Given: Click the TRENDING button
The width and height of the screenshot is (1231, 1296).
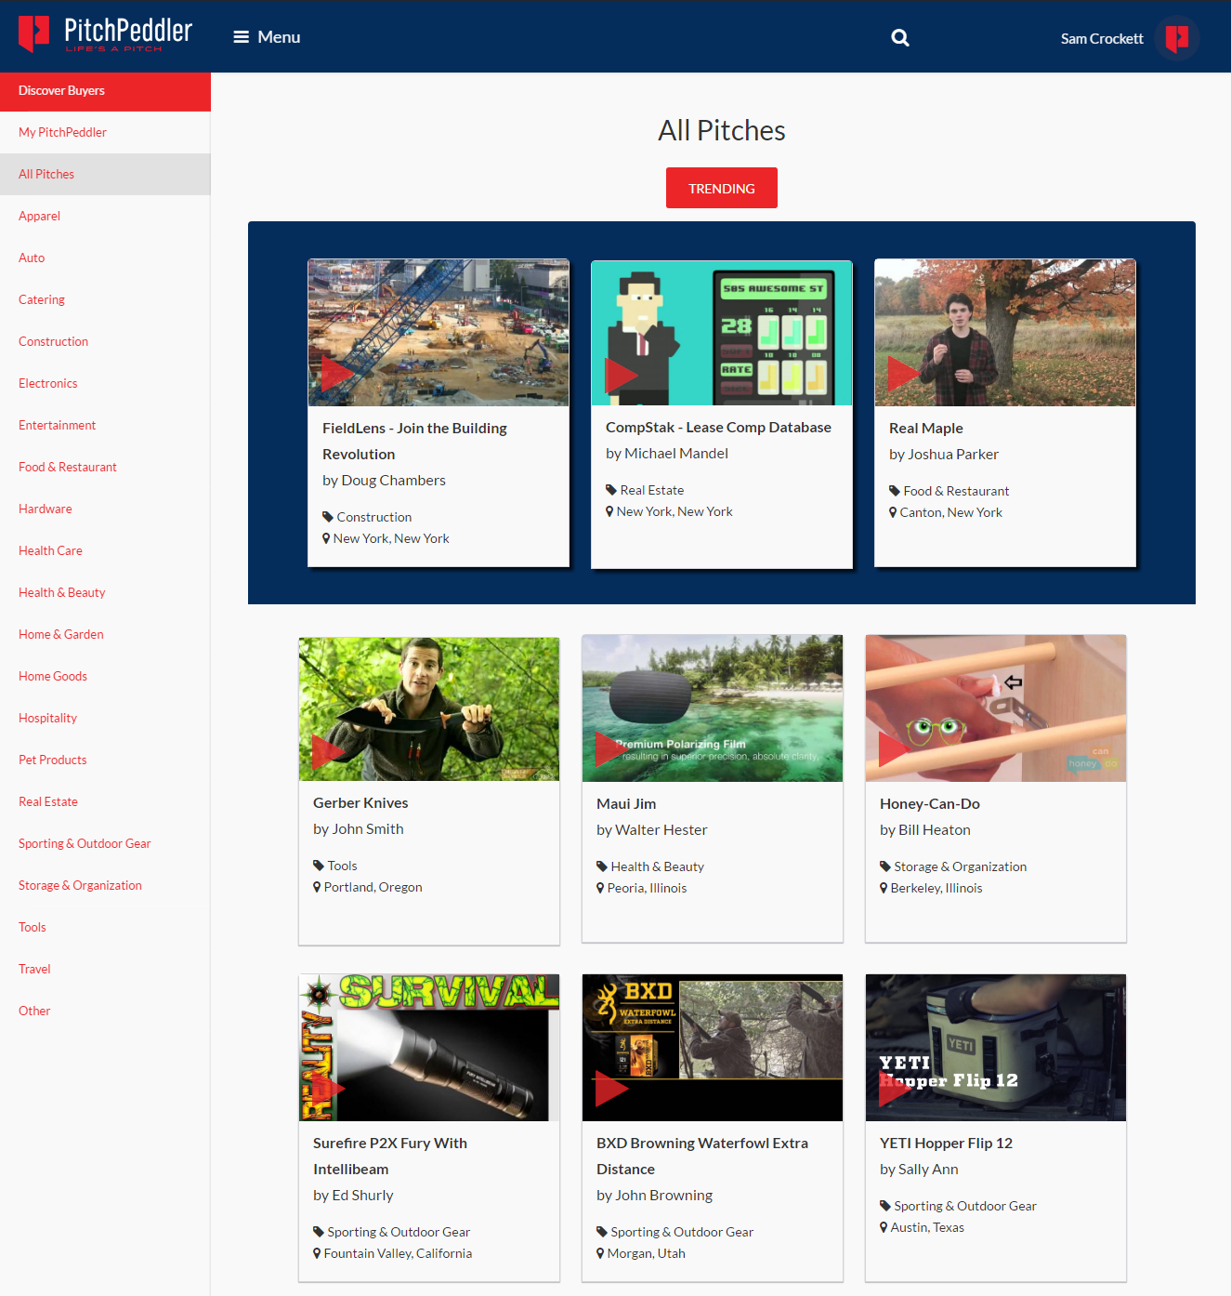Looking at the screenshot, I should click(722, 188).
